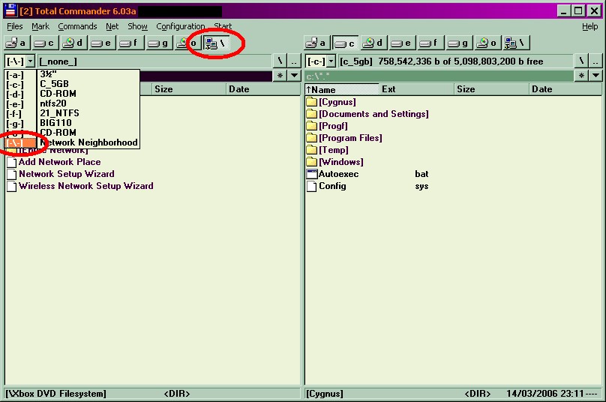Open the Mark menu
This screenshot has height=402, width=606.
tap(40, 26)
